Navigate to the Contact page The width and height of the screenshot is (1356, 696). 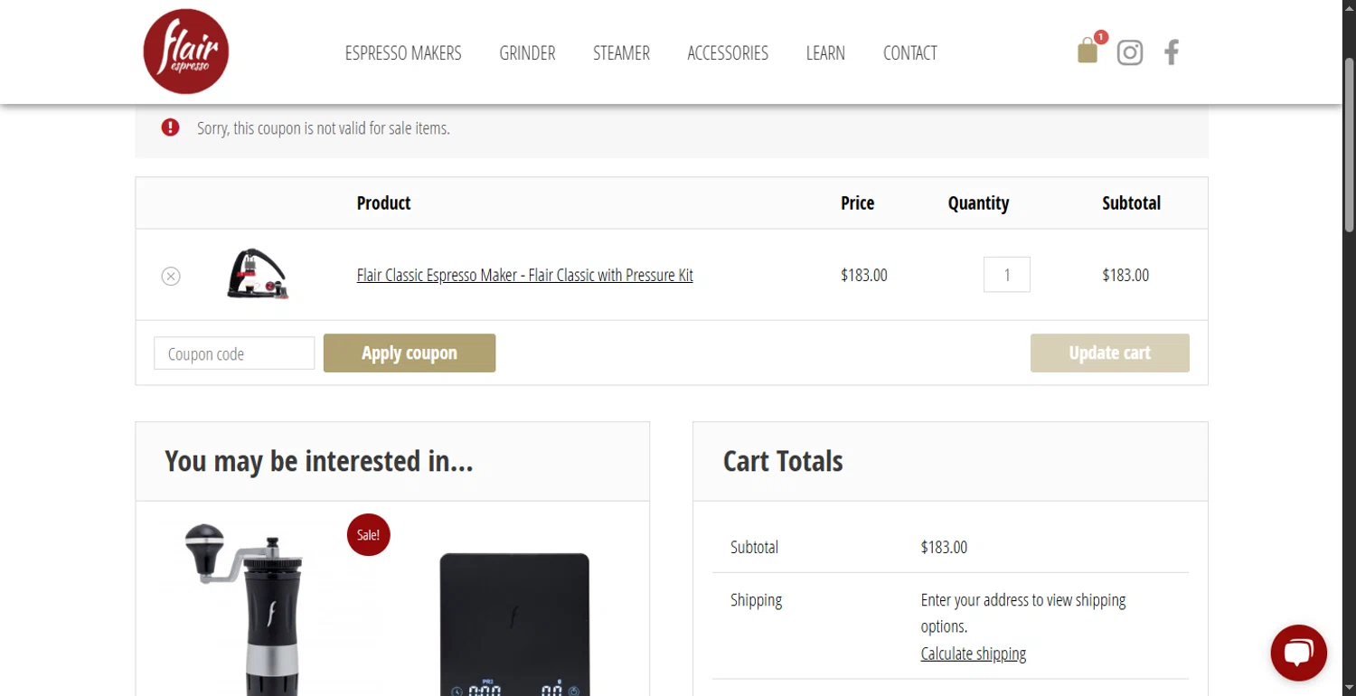pos(909,53)
